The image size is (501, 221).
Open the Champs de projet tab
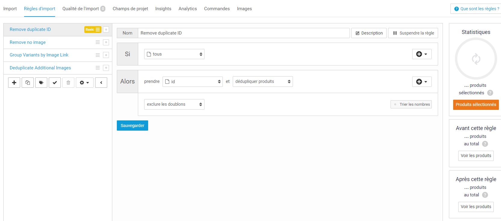pos(130,9)
